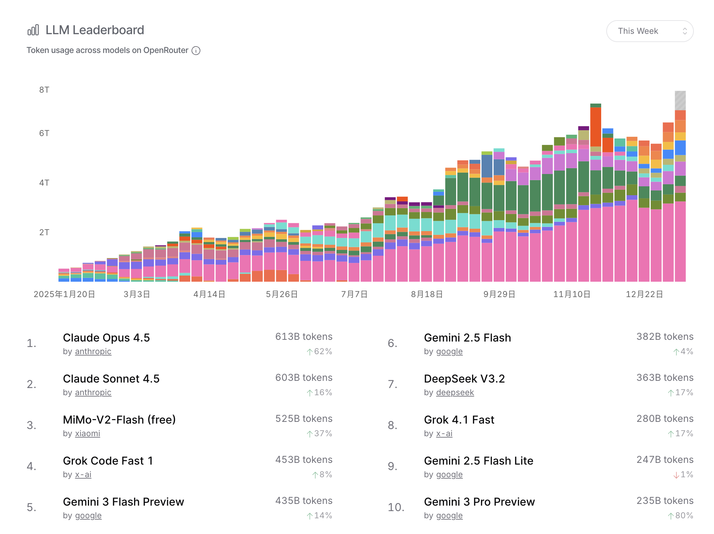
Task: Click the LLM Leaderboard heading
Action: 95,30
